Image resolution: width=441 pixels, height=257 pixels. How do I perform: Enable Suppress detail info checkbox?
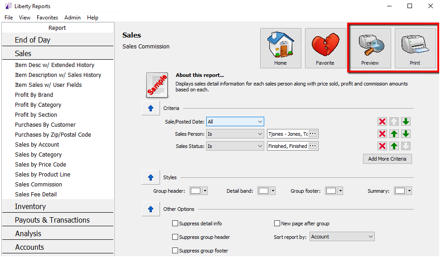pyautogui.click(x=175, y=224)
